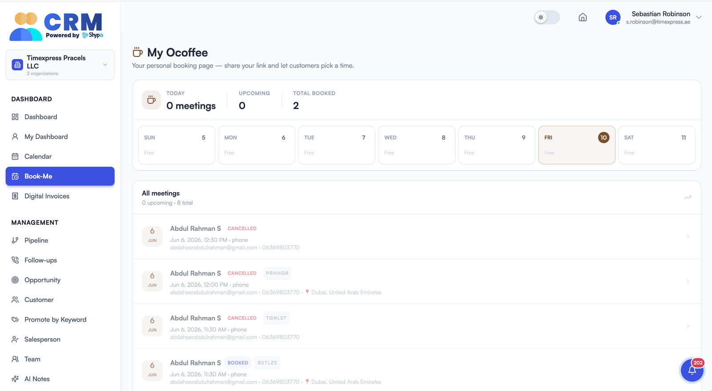
Task: Click the Total Booked value 2
Action: [296, 106]
